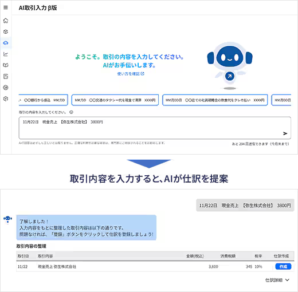Click the 取引内容の整理 heading
Screen dimensions: 298x292
point(31,246)
